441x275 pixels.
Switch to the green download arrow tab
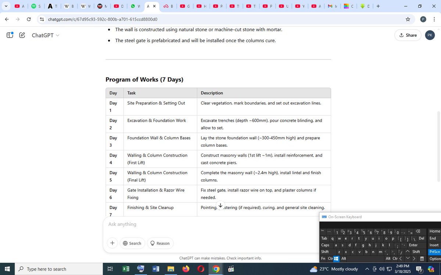(365, 6)
